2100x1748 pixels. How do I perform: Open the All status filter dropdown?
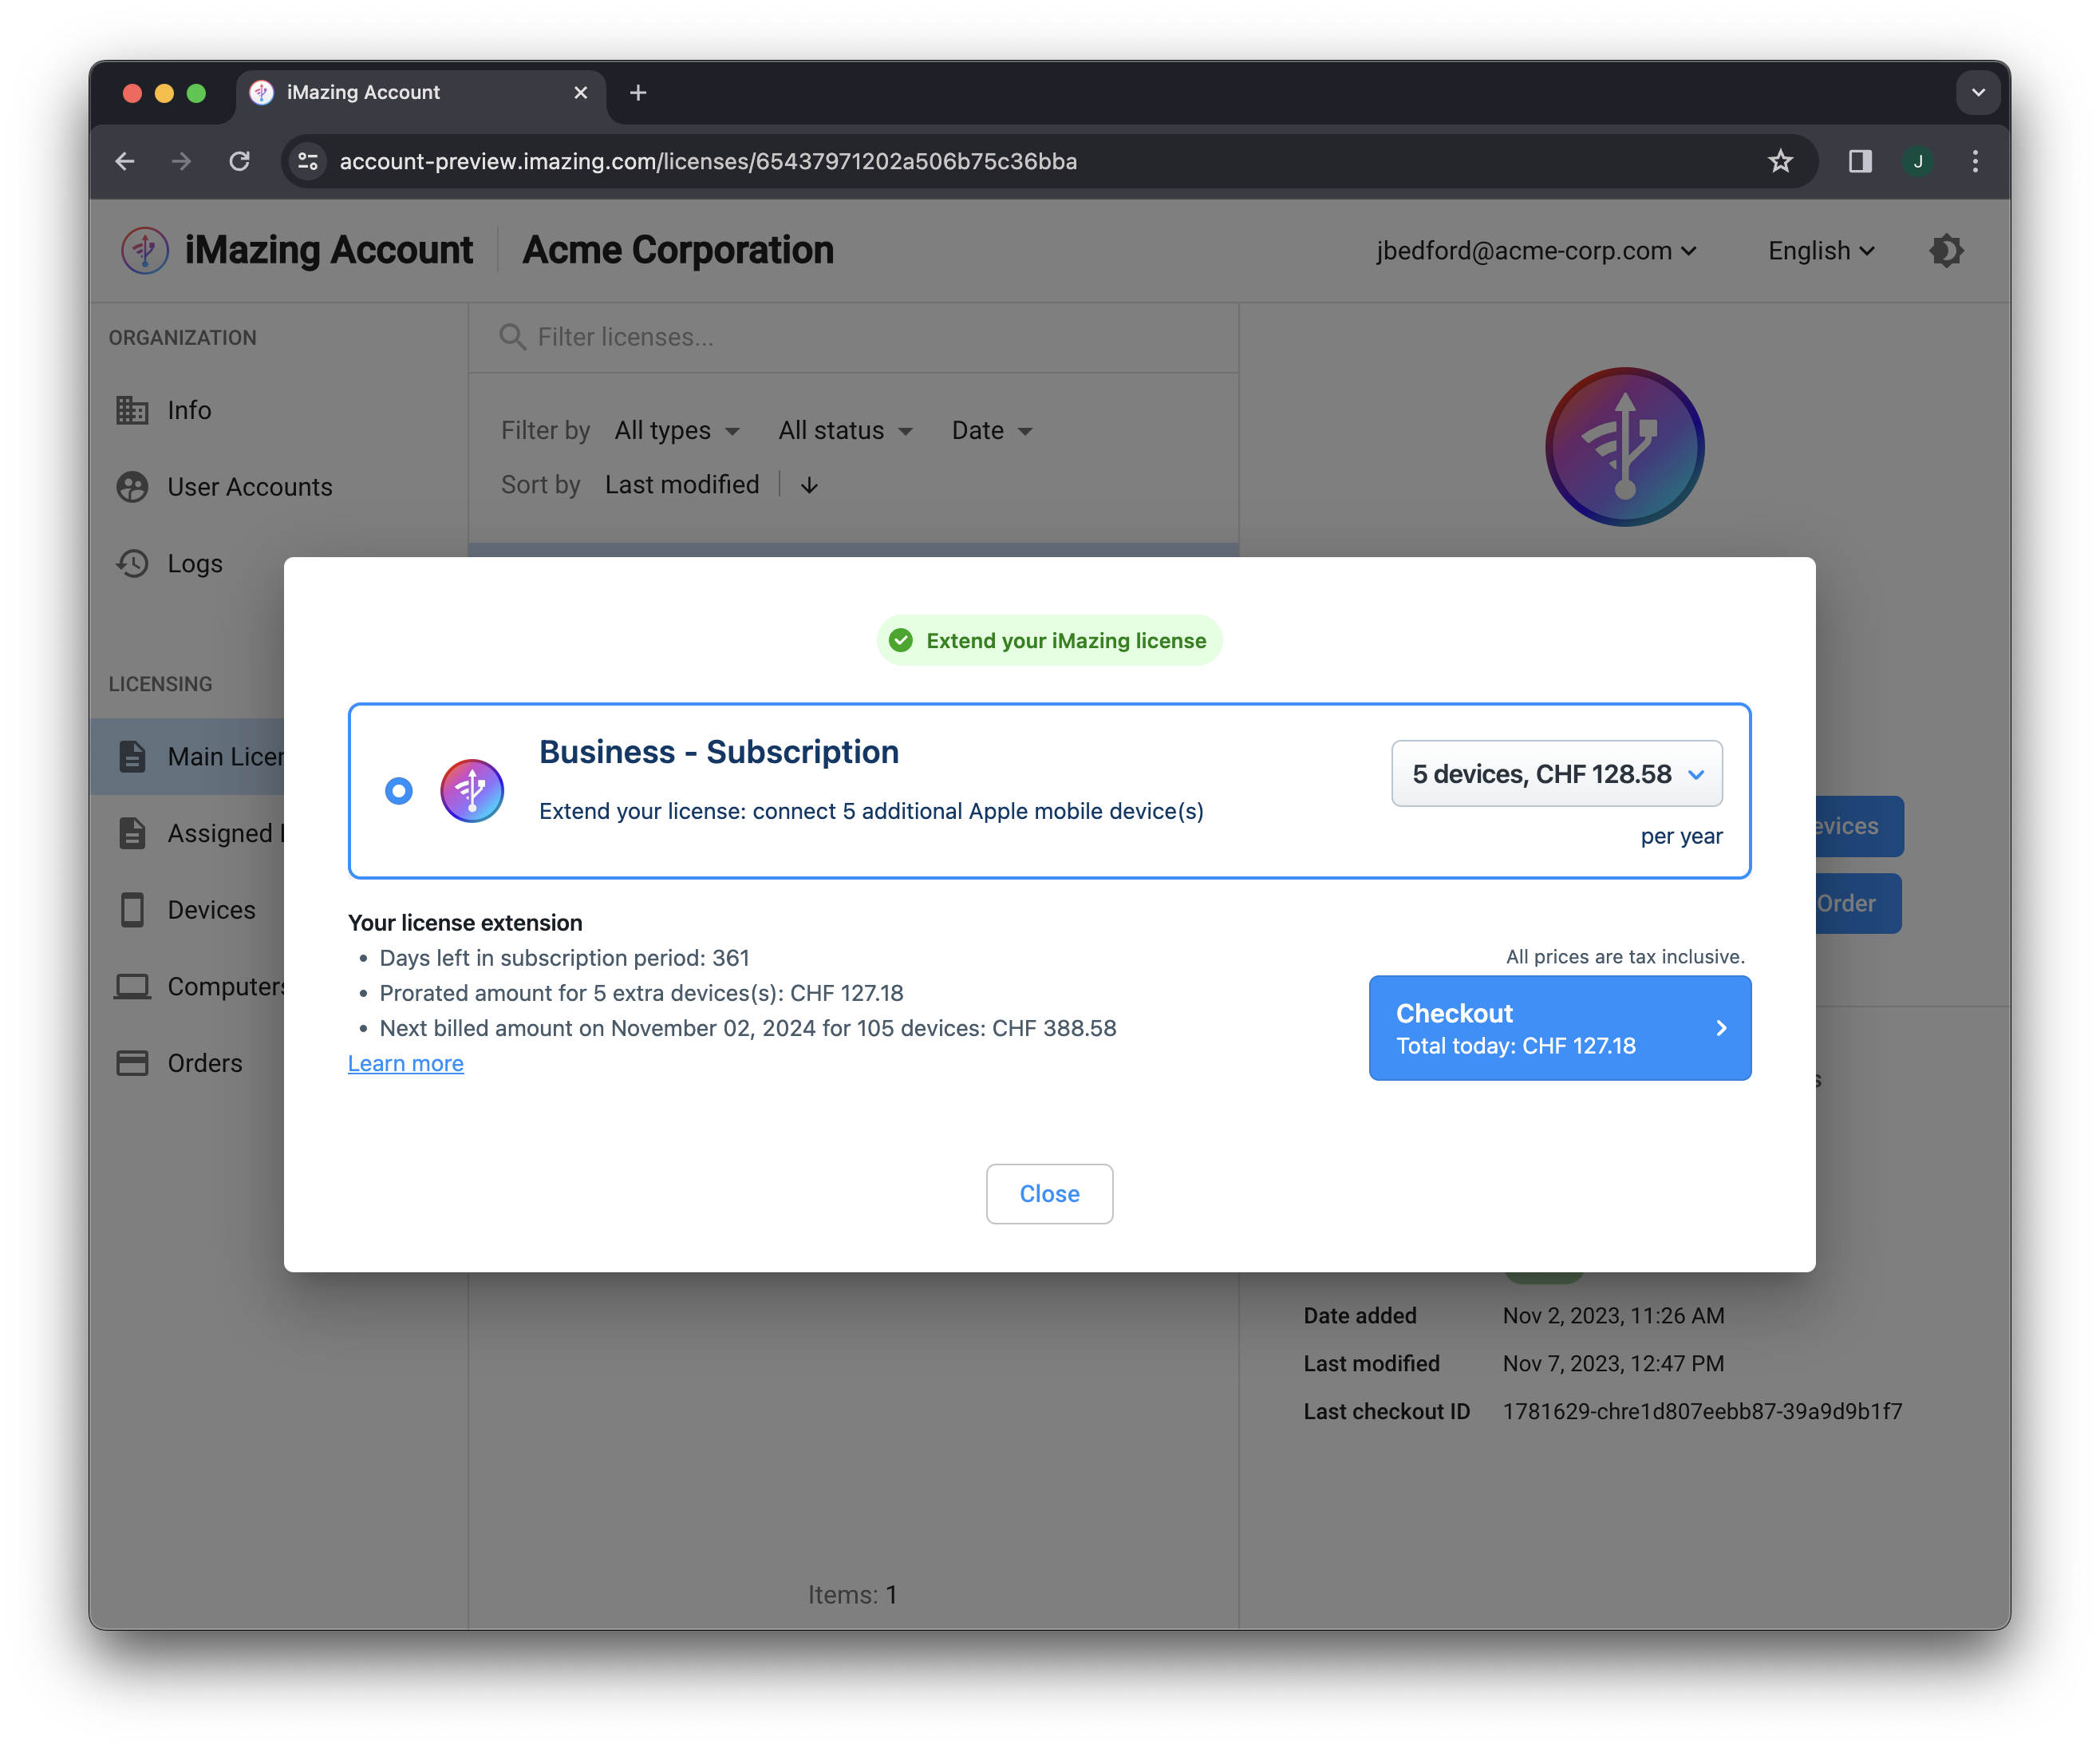(845, 430)
